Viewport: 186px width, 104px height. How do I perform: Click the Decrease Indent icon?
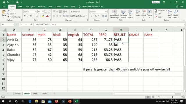pyautogui.click(x=64, y=16)
